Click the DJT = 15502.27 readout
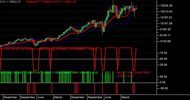The width and height of the screenshot is (190, 100). (10, 2)
